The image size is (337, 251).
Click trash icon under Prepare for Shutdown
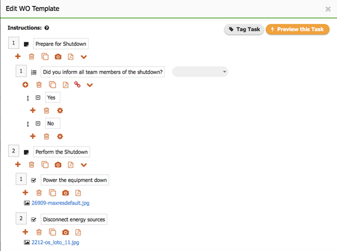pos(31,57)
